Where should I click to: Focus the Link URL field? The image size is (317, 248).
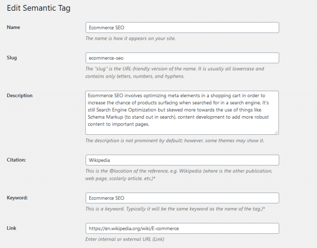click(182, 228)
